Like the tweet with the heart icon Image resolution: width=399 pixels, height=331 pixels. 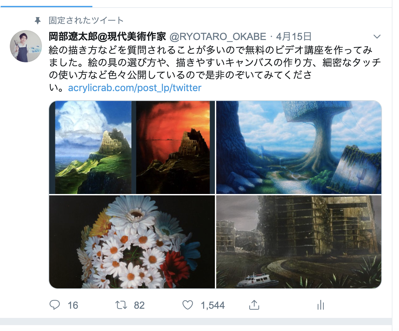click(x=188, y=305)
